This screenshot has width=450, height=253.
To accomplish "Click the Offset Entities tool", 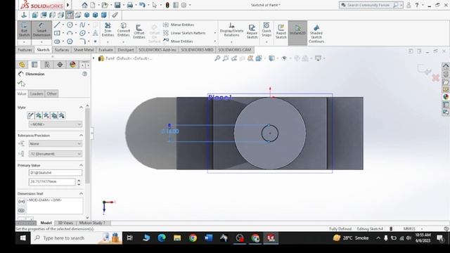I will [x=139, y=31].
